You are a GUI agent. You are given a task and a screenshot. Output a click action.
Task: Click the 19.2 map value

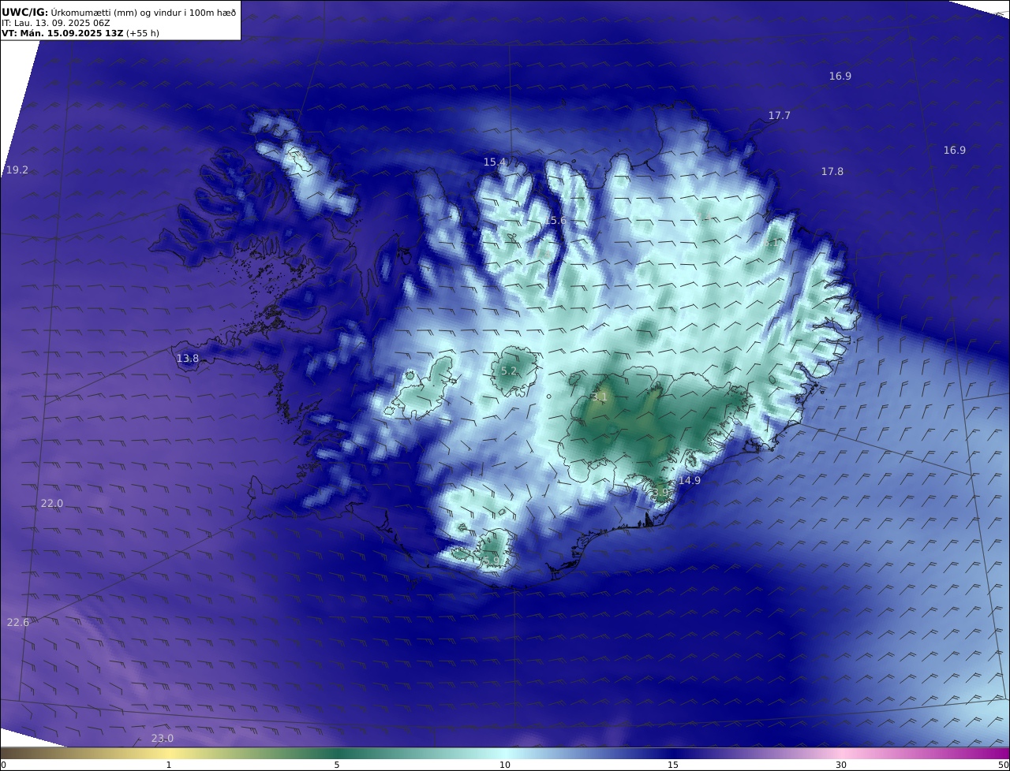tap(17, 169)
